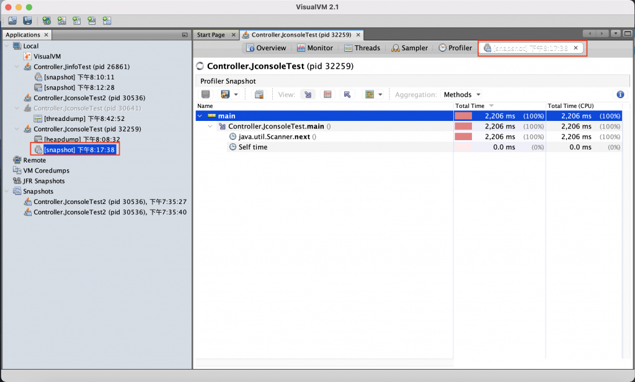Collapse Controller.JconsoleTest (pid 32259) tree node
The image size is (635, 382).
[17, 129]
